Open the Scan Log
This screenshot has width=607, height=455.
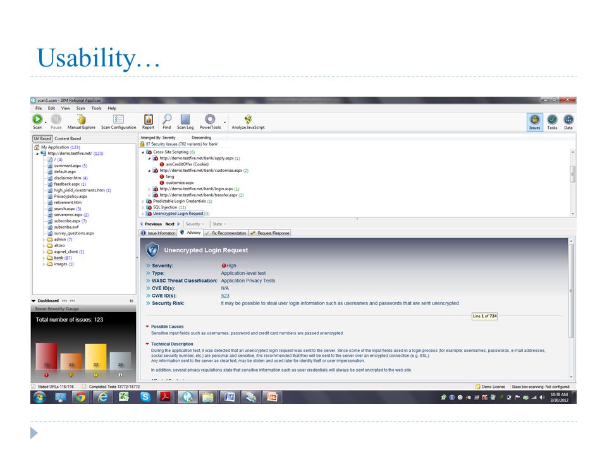point(185,121)
